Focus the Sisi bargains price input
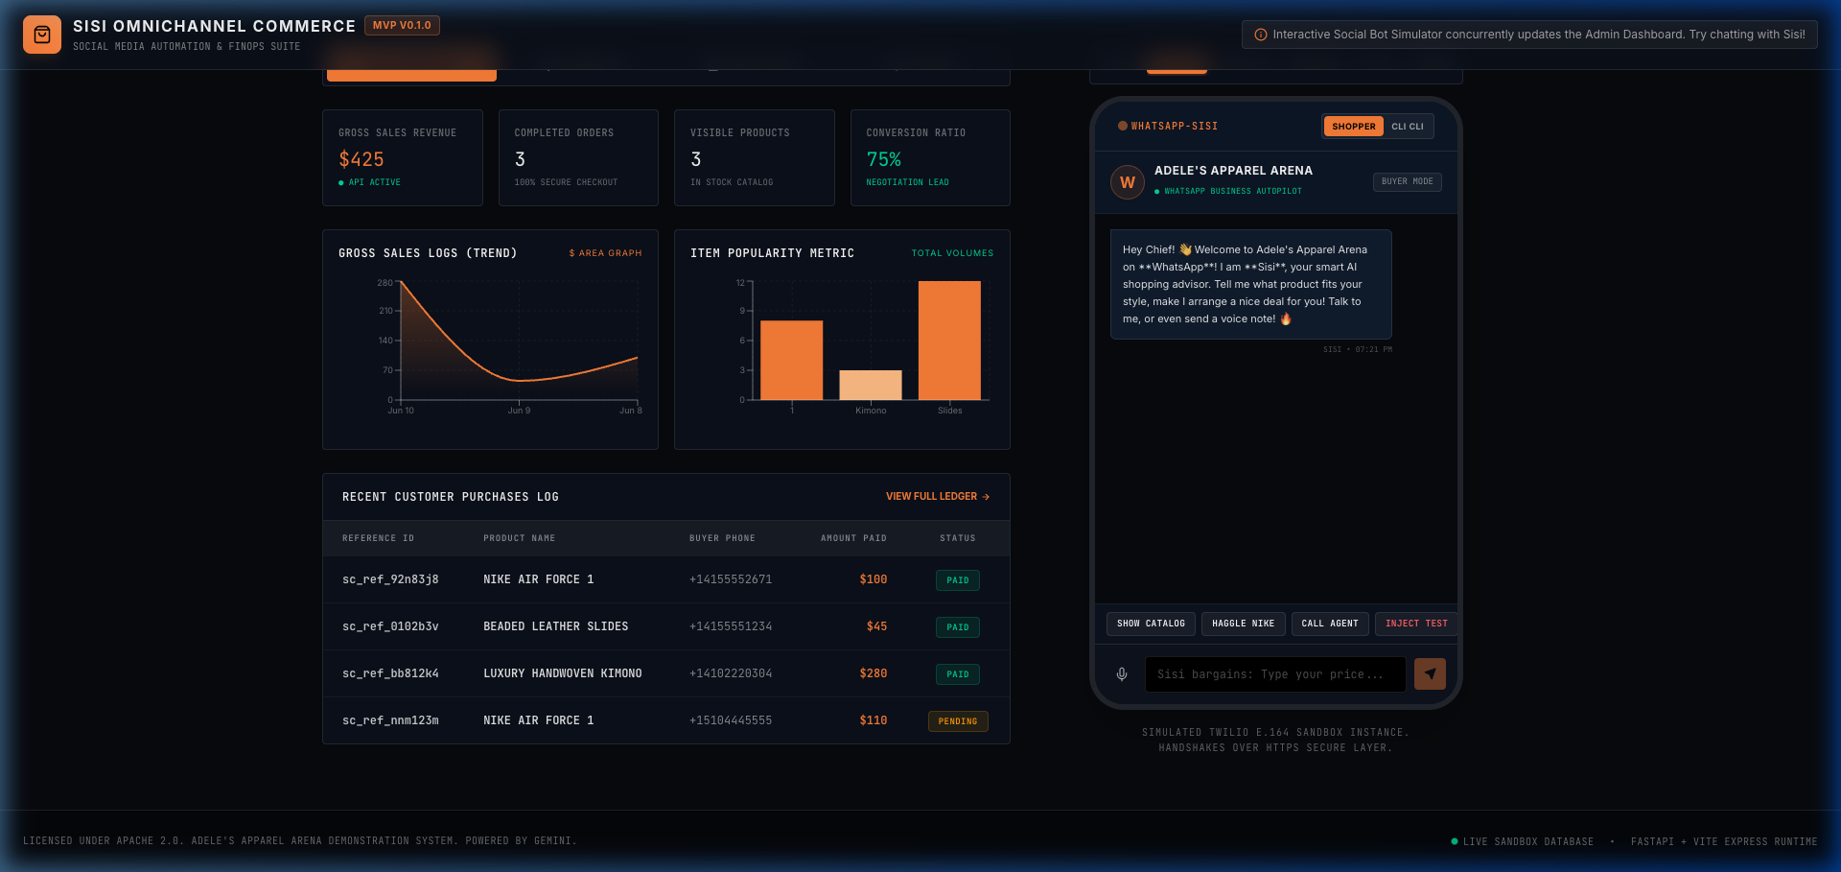The height and width of the screenshot is (872, 1841). [1275, 674]
